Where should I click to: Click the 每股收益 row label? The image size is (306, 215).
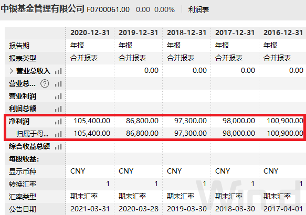[24, 159]
